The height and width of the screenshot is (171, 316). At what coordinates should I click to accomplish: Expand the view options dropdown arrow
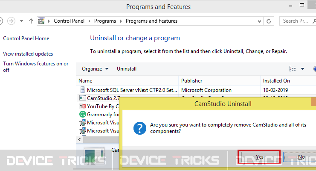click(x=302, y=69)
